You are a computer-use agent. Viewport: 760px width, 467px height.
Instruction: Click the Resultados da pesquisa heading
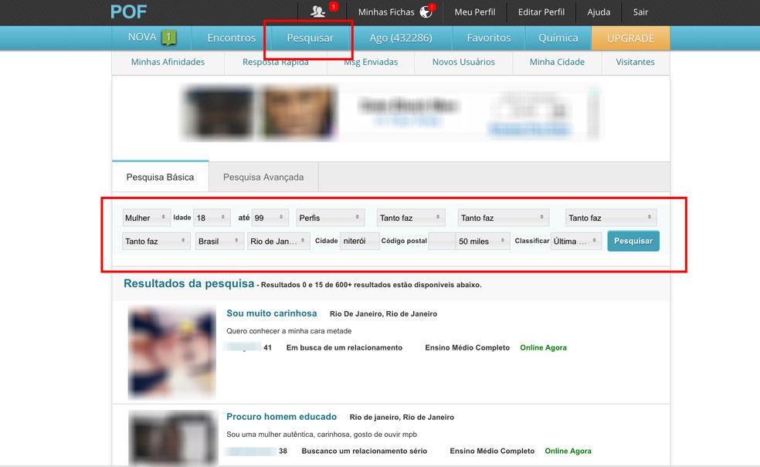pos(188,284)
